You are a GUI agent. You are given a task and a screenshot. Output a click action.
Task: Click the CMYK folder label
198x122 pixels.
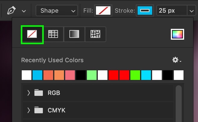tap(56, 110)
